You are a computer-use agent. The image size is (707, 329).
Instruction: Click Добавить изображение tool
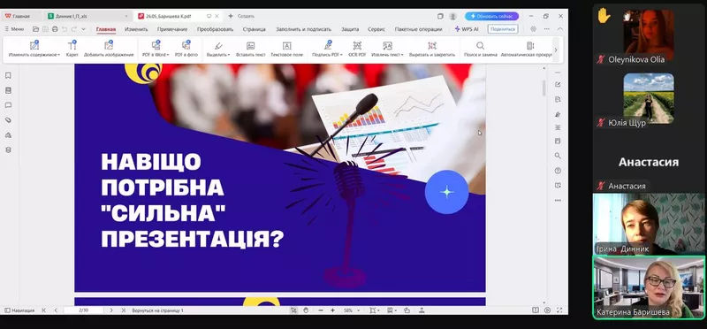(109, 50)
